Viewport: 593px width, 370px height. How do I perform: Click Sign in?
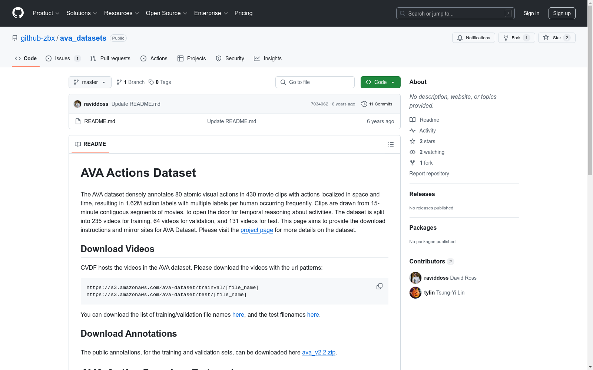531,13
